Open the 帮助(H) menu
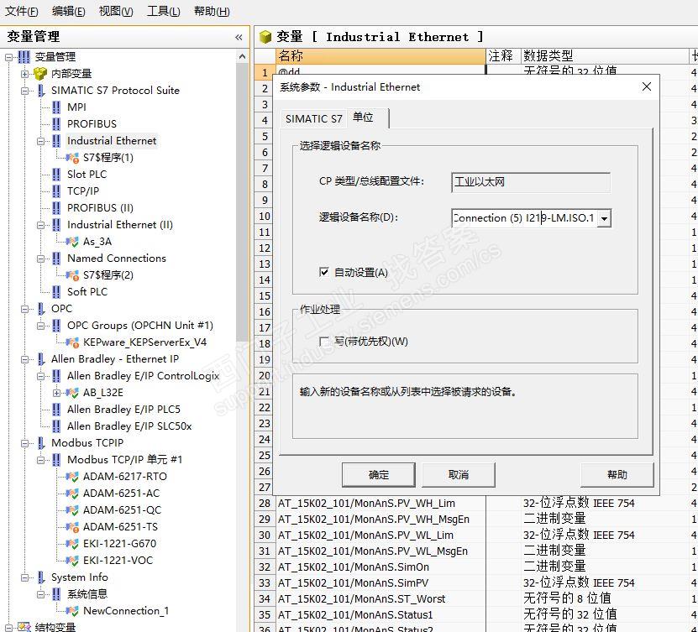Screen dimensions: 698x632 coord(212,11)
